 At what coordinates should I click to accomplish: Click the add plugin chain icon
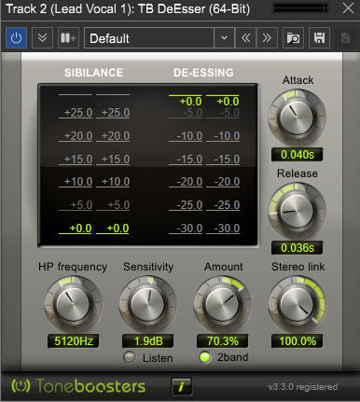68,38
